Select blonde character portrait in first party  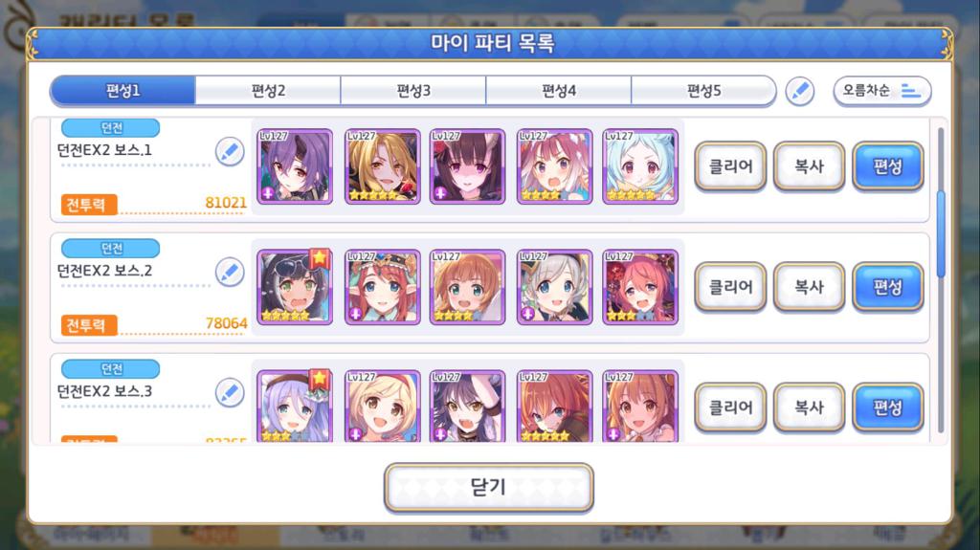(382, 166)
